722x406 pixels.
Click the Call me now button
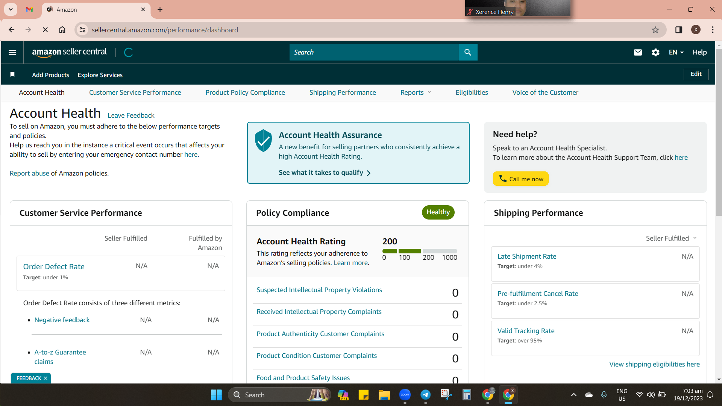point(521,179)
